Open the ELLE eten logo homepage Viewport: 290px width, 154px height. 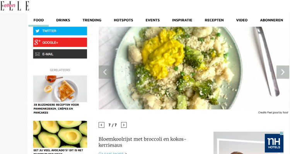coord(15,6)
